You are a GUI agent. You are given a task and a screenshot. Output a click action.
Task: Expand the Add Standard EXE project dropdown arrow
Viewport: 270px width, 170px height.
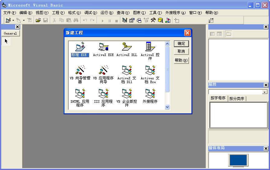click(x=13, y=21)
